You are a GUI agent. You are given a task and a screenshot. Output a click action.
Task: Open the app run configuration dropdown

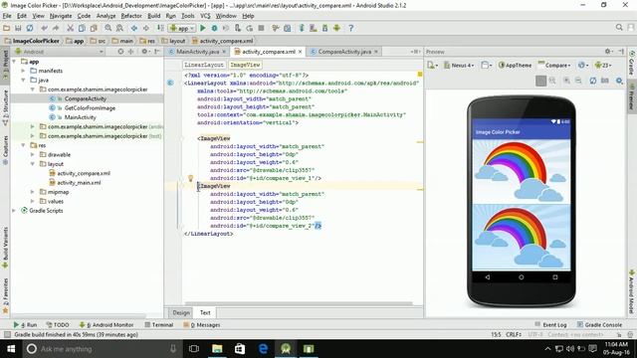[x=182, y=28]
